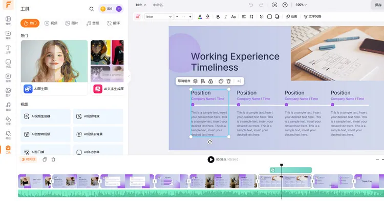The height and width of the screenshot is (202, 384).
Task: Open the effects star sidebar panel
Action: click(x=8, y=135)
